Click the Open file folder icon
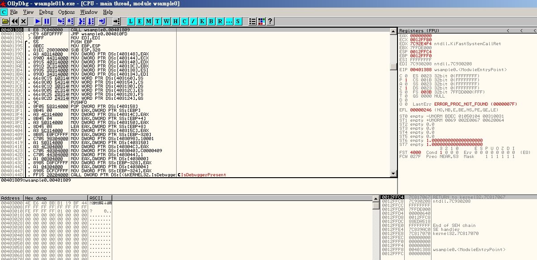Screen dimensions: 537x260 coord(5,21)
